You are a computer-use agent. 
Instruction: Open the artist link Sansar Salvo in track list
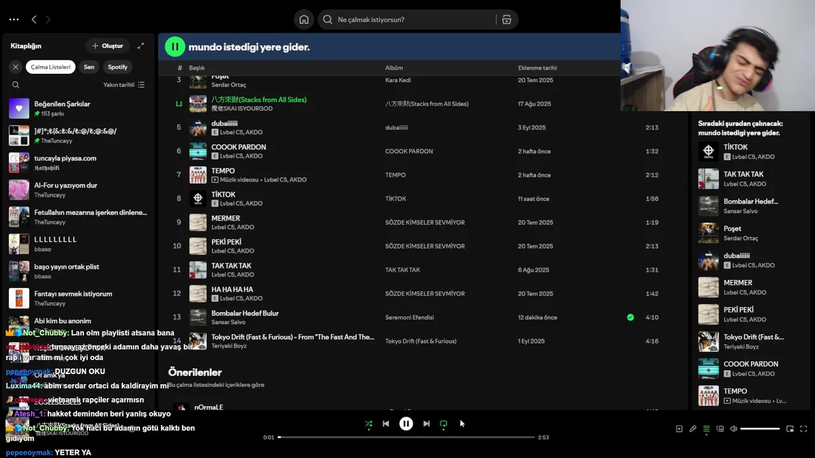point(228,322)
